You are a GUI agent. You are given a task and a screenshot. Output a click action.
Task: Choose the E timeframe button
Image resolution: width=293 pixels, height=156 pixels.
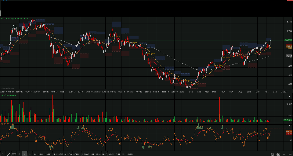coord(30,154)
